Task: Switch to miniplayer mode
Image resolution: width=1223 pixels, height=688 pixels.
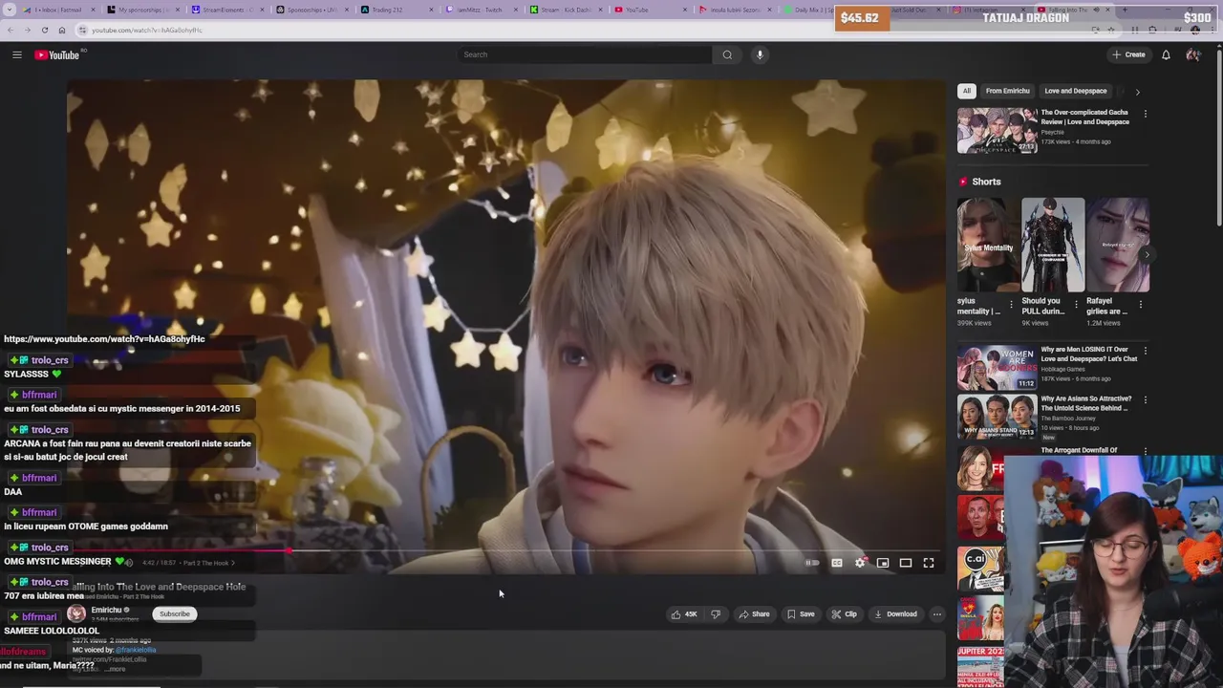Action: point(883,563)
